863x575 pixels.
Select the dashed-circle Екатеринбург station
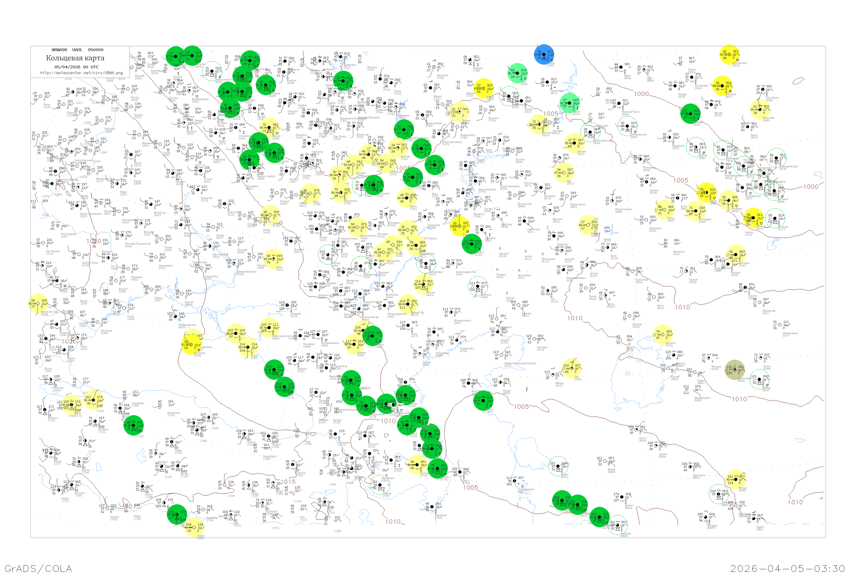click(x=627, y=126)
